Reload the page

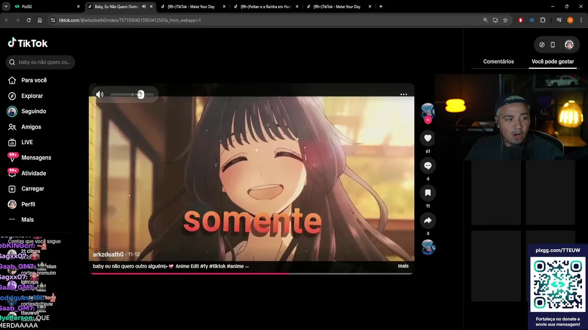tap(28, 20)
